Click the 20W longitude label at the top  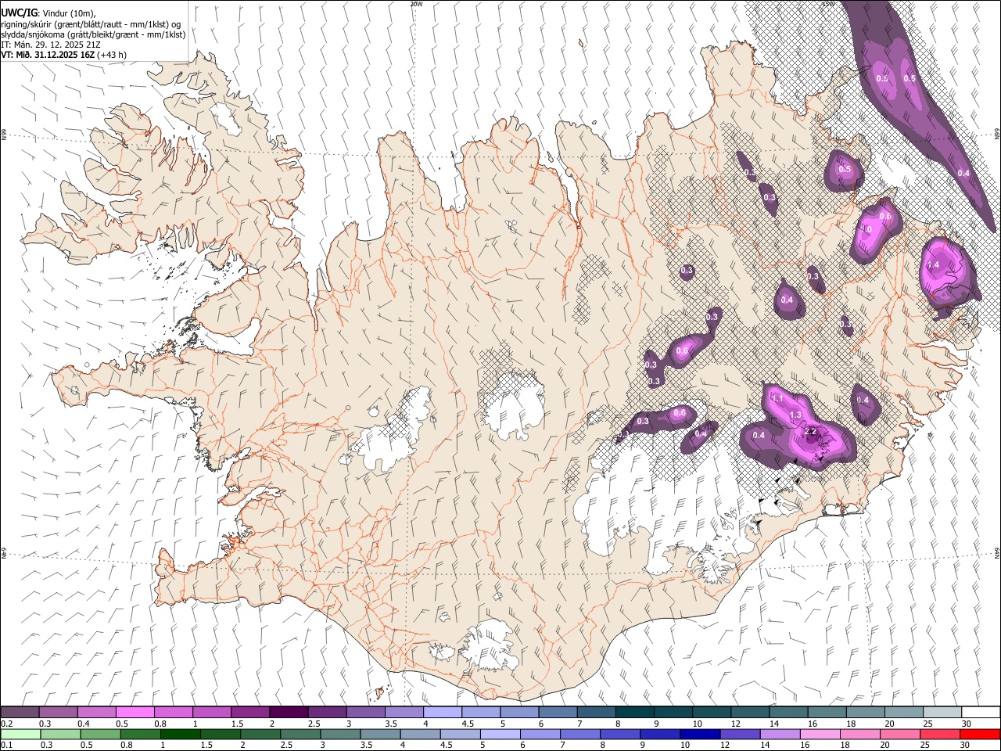416,4
